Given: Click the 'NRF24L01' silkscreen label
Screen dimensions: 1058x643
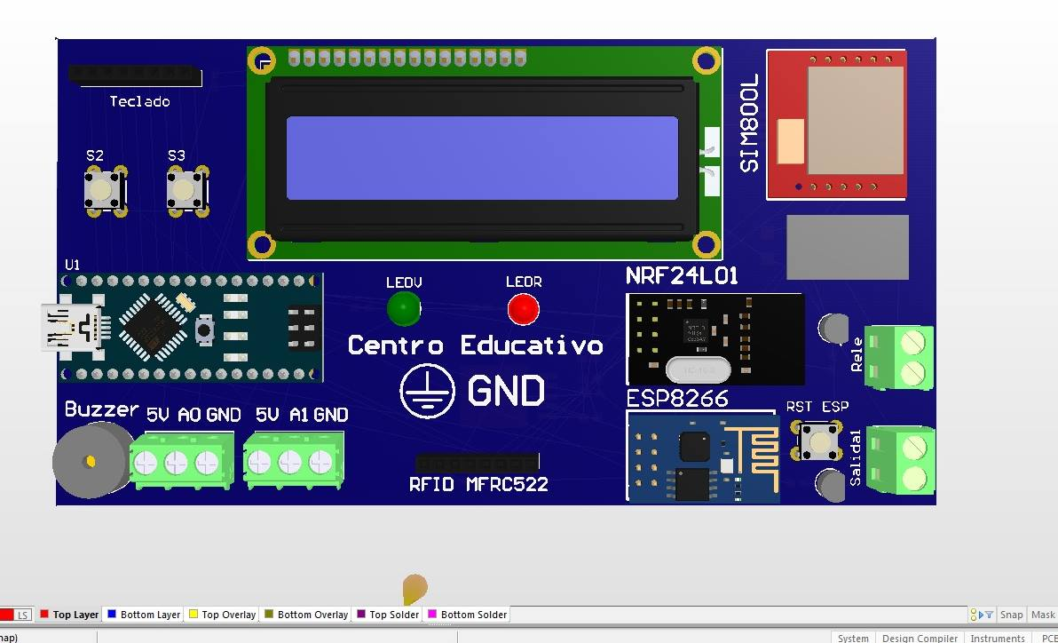Looking at the screenshot, I should (x=682, y=275).
